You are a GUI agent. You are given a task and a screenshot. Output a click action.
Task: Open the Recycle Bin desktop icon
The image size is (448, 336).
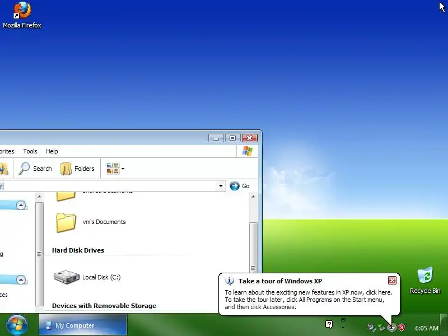click(x=425, y=281)
